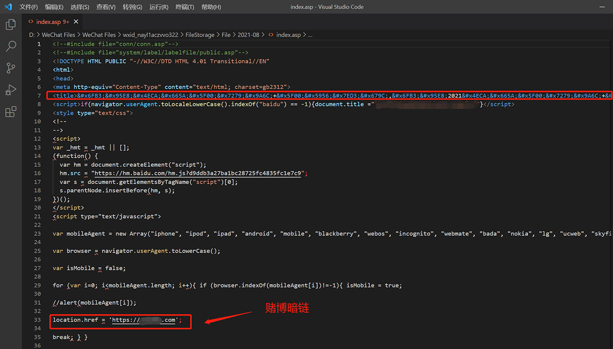The image size is (613, 349).
Task: Open the Source Control view
Action: click(10, 68)
